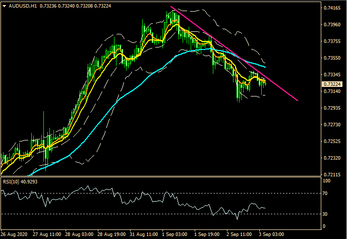The height and width of the screenshot is (239, 347).
Task: Click the 0.72115 price axis label
Action: tap(331, 175)
